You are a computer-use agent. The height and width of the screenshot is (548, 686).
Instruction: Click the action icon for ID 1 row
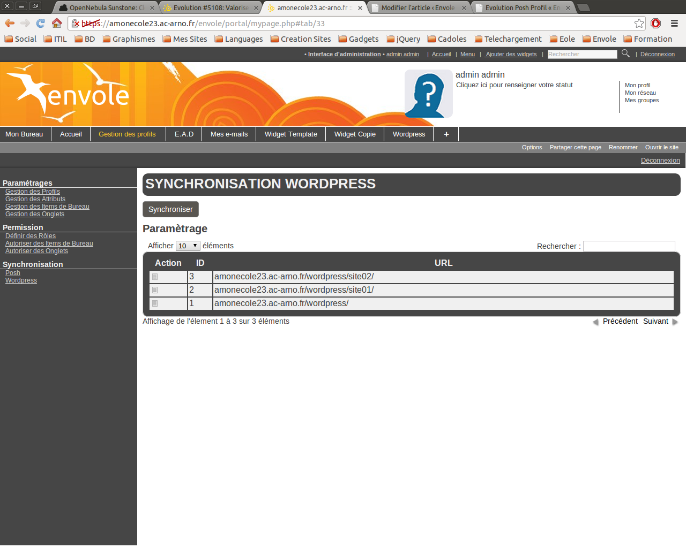click(155, 303)
